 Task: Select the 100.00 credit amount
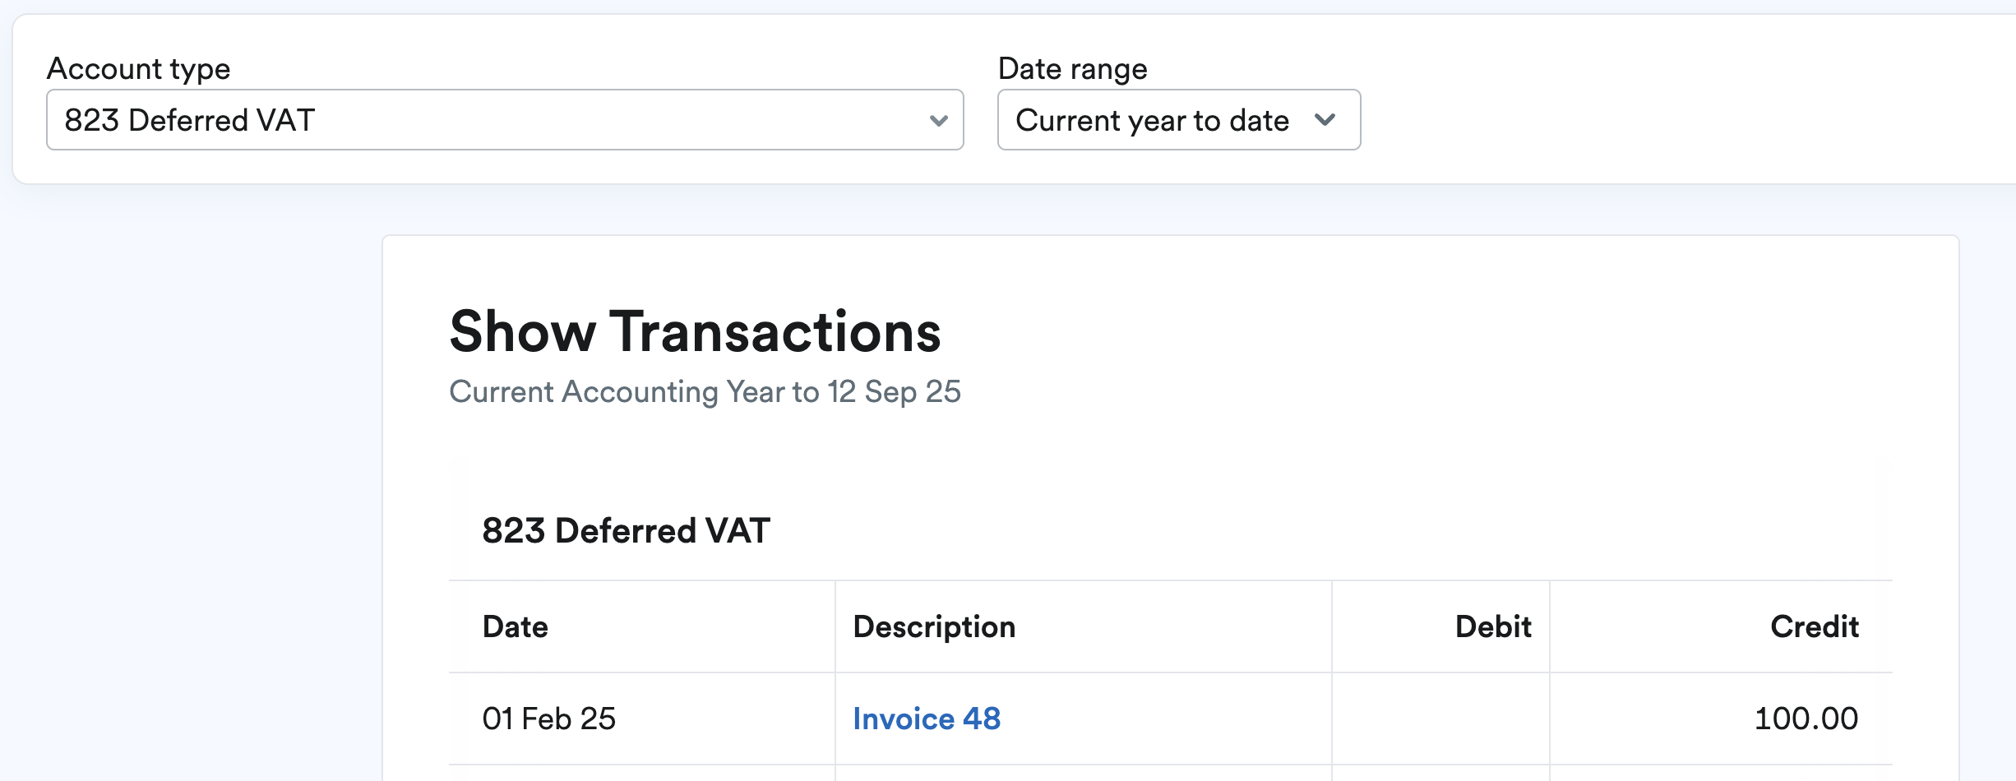[1806, 718]
